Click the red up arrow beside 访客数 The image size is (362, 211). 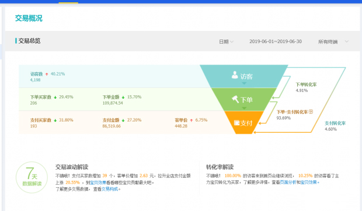point(47,74)
